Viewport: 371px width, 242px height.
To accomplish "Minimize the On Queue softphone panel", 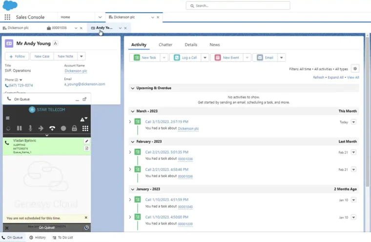I will click(77, 100).
